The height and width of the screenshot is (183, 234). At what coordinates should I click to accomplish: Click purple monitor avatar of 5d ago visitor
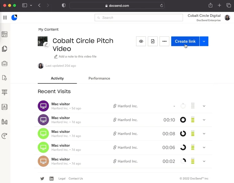click(x=43, y=106)
